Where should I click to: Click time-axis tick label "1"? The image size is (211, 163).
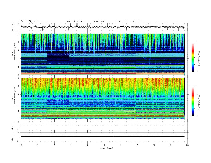point(38,145)
